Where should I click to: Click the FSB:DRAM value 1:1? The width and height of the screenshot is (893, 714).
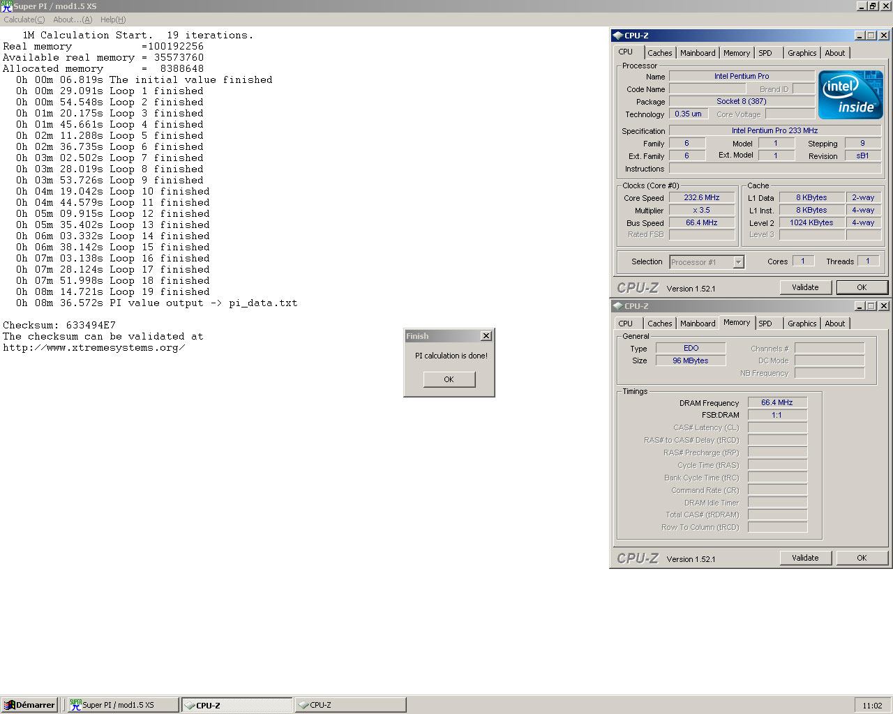pos(777,415)
